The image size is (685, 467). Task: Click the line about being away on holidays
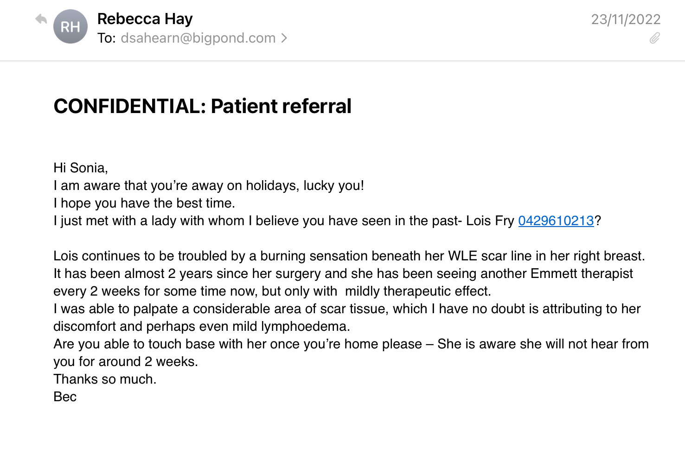click(209, 186)
